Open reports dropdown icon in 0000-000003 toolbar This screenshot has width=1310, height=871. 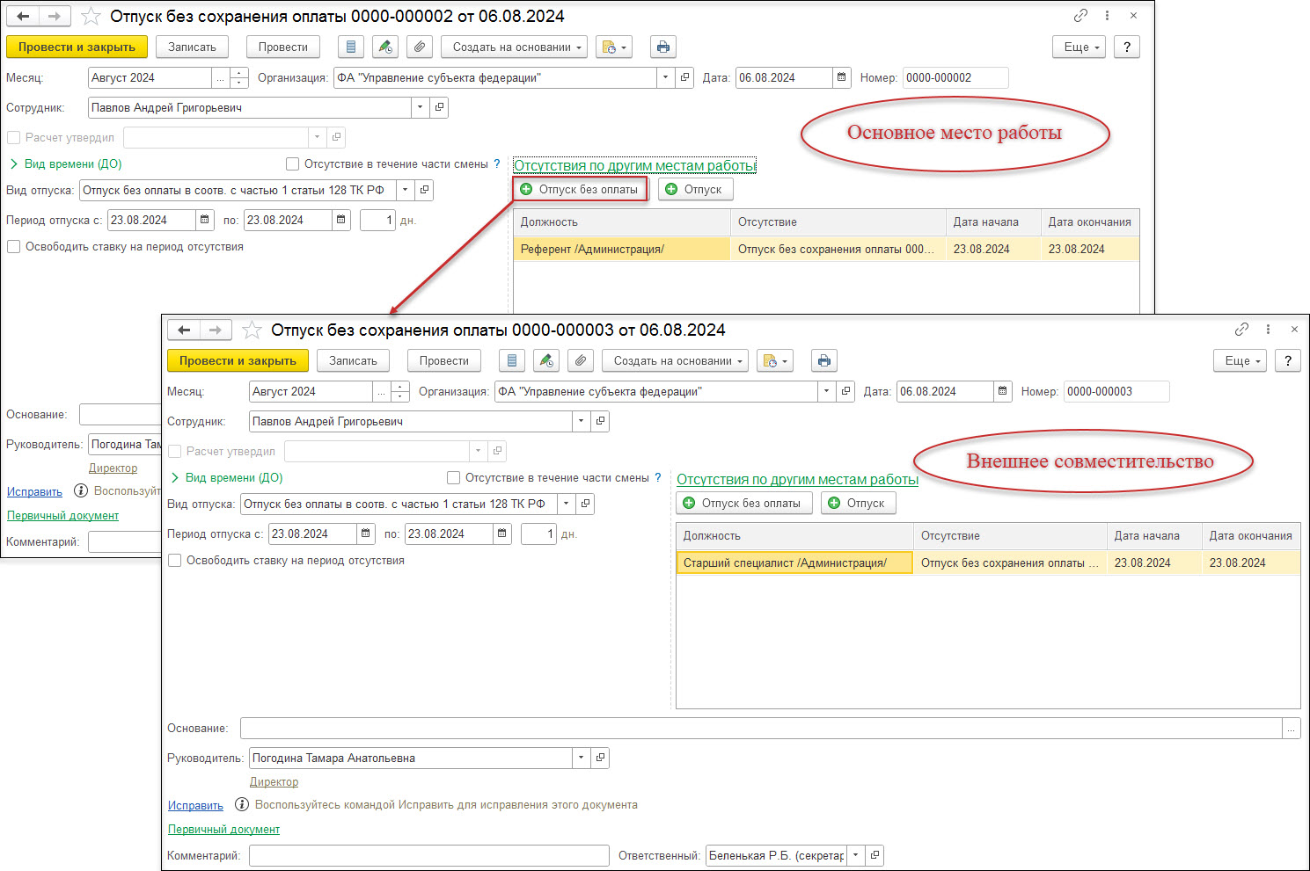coord(775,361)
